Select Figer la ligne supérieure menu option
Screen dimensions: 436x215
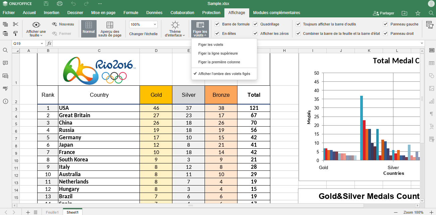[x=218, y=53]
